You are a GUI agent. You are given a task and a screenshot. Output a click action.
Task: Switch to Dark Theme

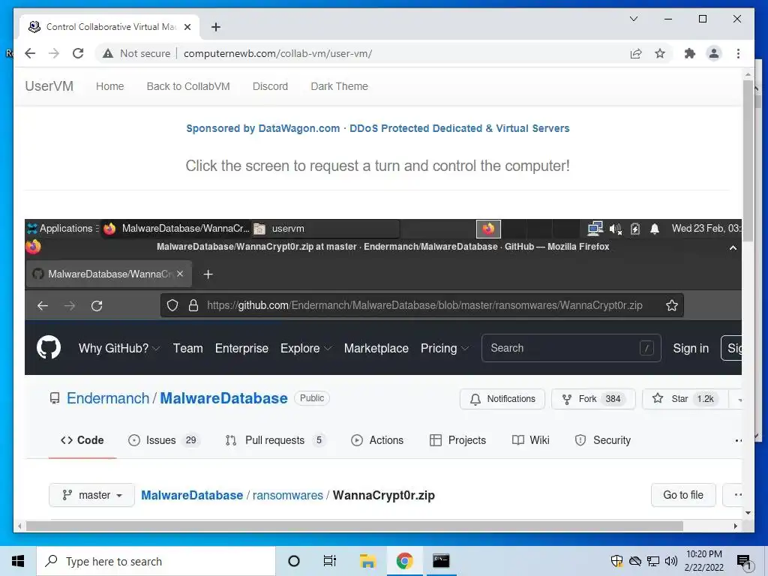(x=339, y=86)
